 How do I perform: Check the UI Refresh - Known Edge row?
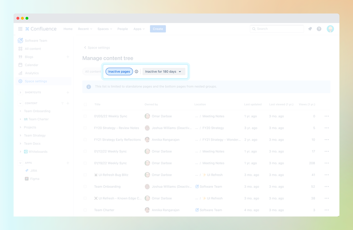coord(85,198)
